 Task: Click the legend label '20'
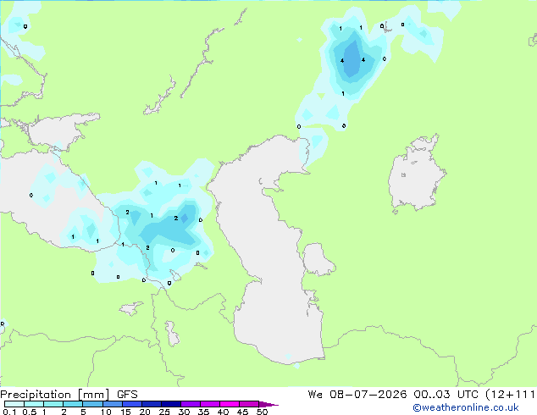pyautogui.click(x=145, y=412)
